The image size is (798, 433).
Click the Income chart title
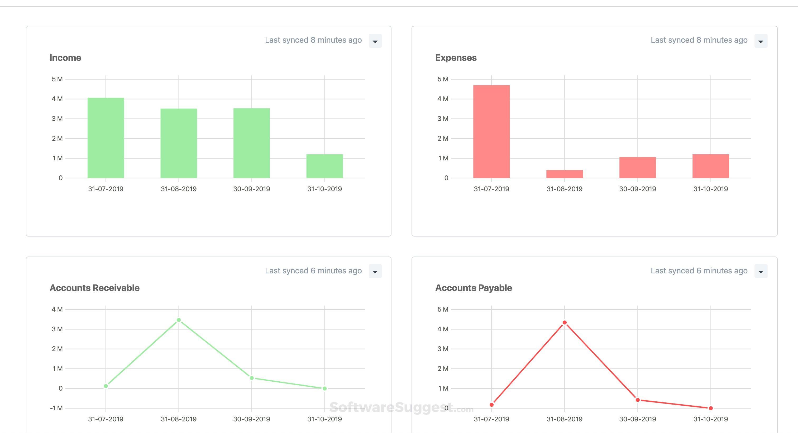pos(65,58)
